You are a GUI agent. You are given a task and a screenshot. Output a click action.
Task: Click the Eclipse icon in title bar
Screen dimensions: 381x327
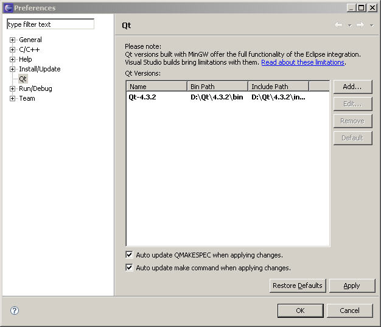pos(9,8)
